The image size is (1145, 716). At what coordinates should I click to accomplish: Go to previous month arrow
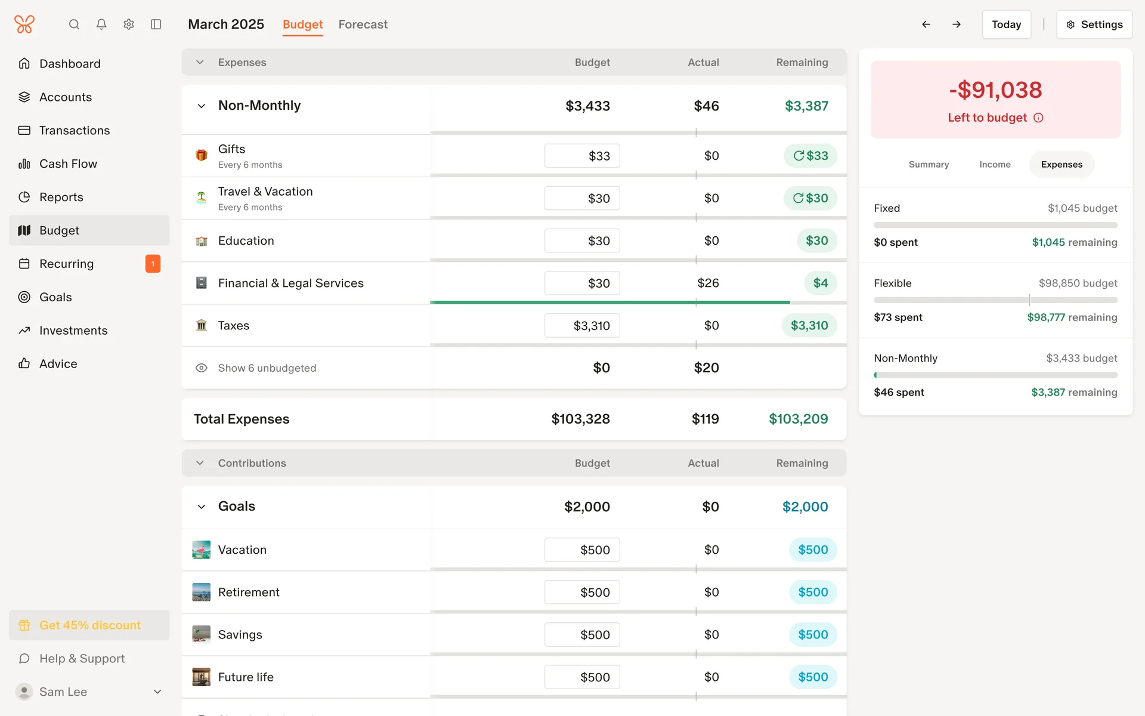[x=926, y=24]
